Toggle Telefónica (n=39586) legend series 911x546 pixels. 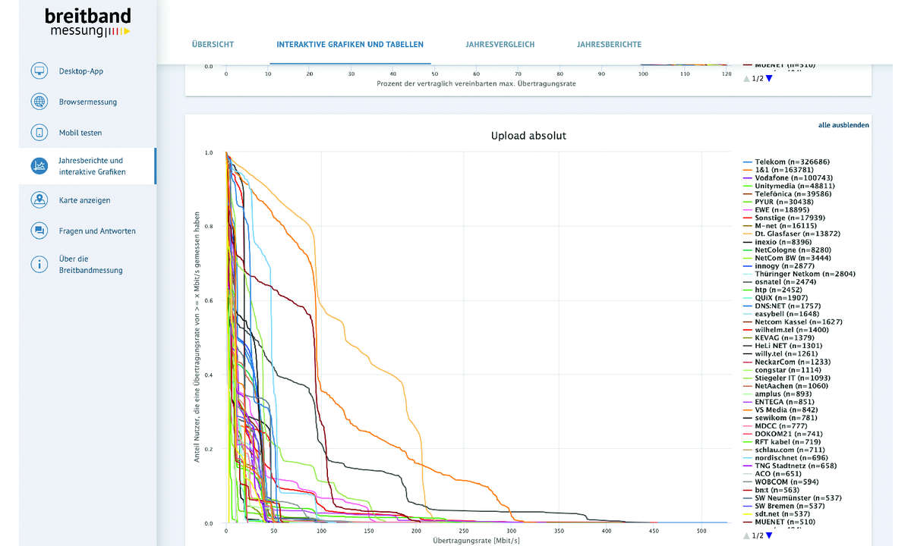(787, 194)
